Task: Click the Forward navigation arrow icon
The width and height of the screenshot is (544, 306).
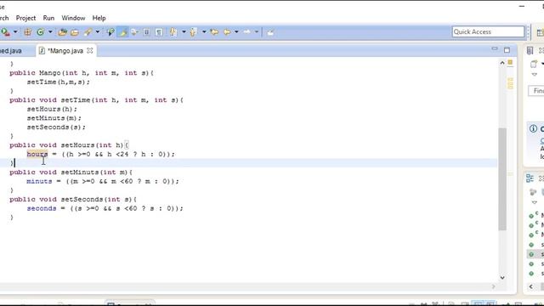Action: pyautogui.click(x=247, y=32)
